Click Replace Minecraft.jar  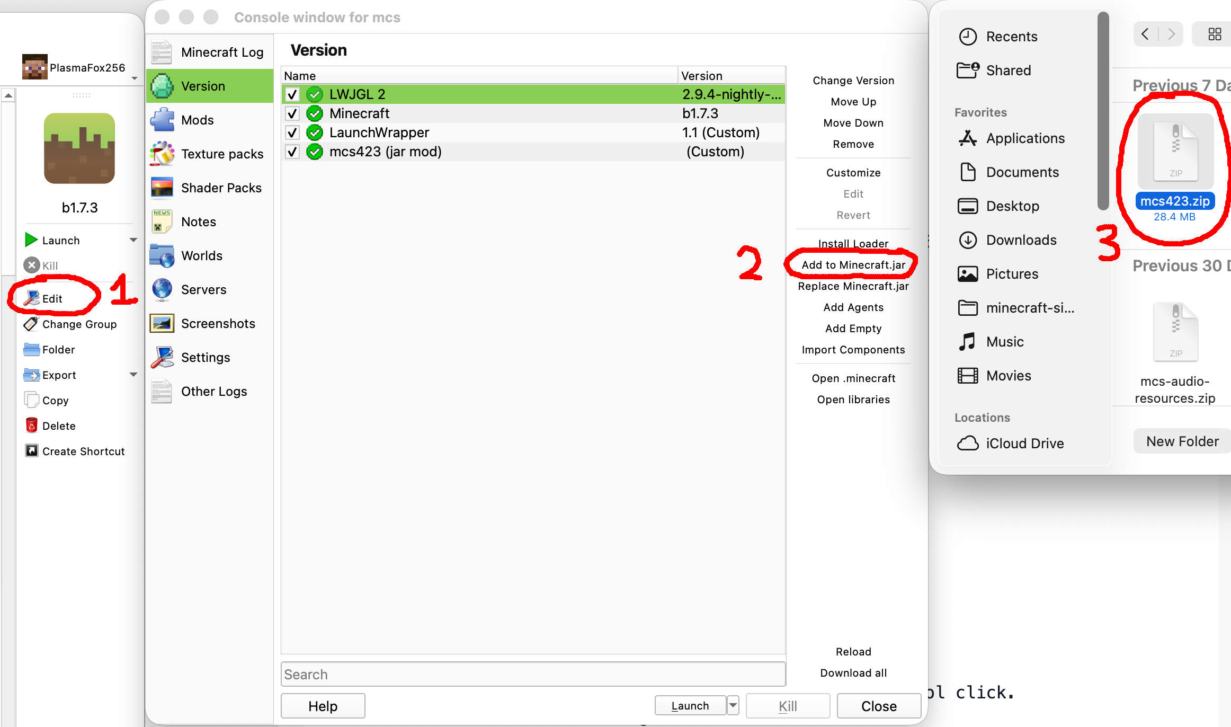click(x=853, y=286)
